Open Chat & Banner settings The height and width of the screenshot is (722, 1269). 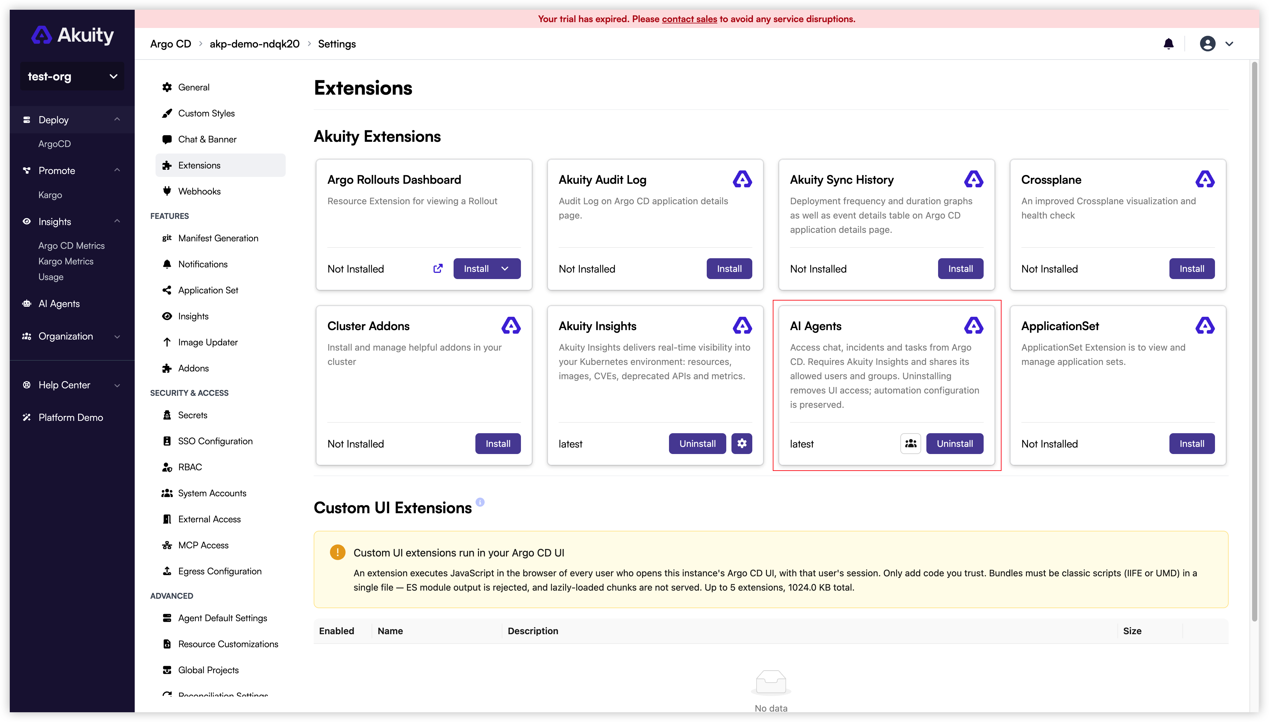[220, 139]
